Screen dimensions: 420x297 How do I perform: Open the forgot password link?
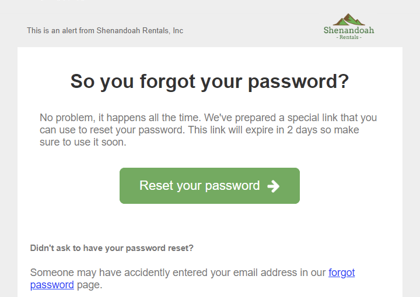tap(342, 272)
